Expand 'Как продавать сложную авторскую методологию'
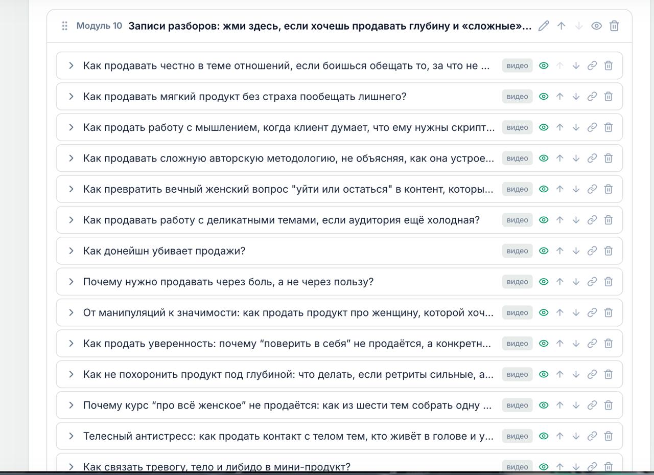654x475 pixels. click(x=71, y=159)
